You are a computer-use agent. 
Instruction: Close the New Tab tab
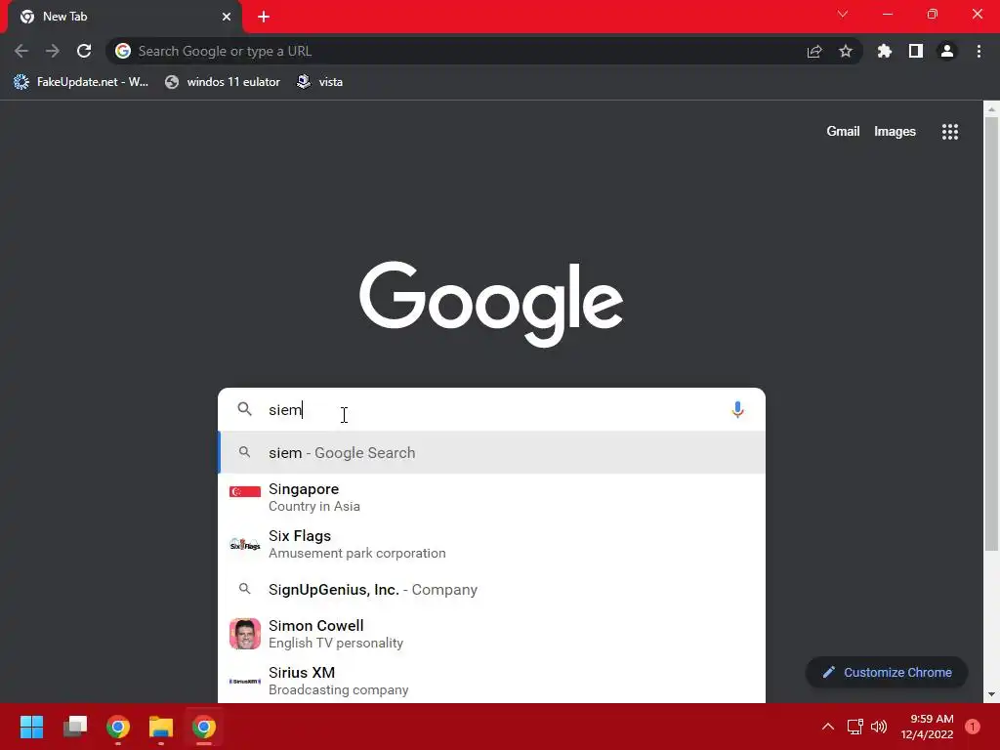point(227,17)
